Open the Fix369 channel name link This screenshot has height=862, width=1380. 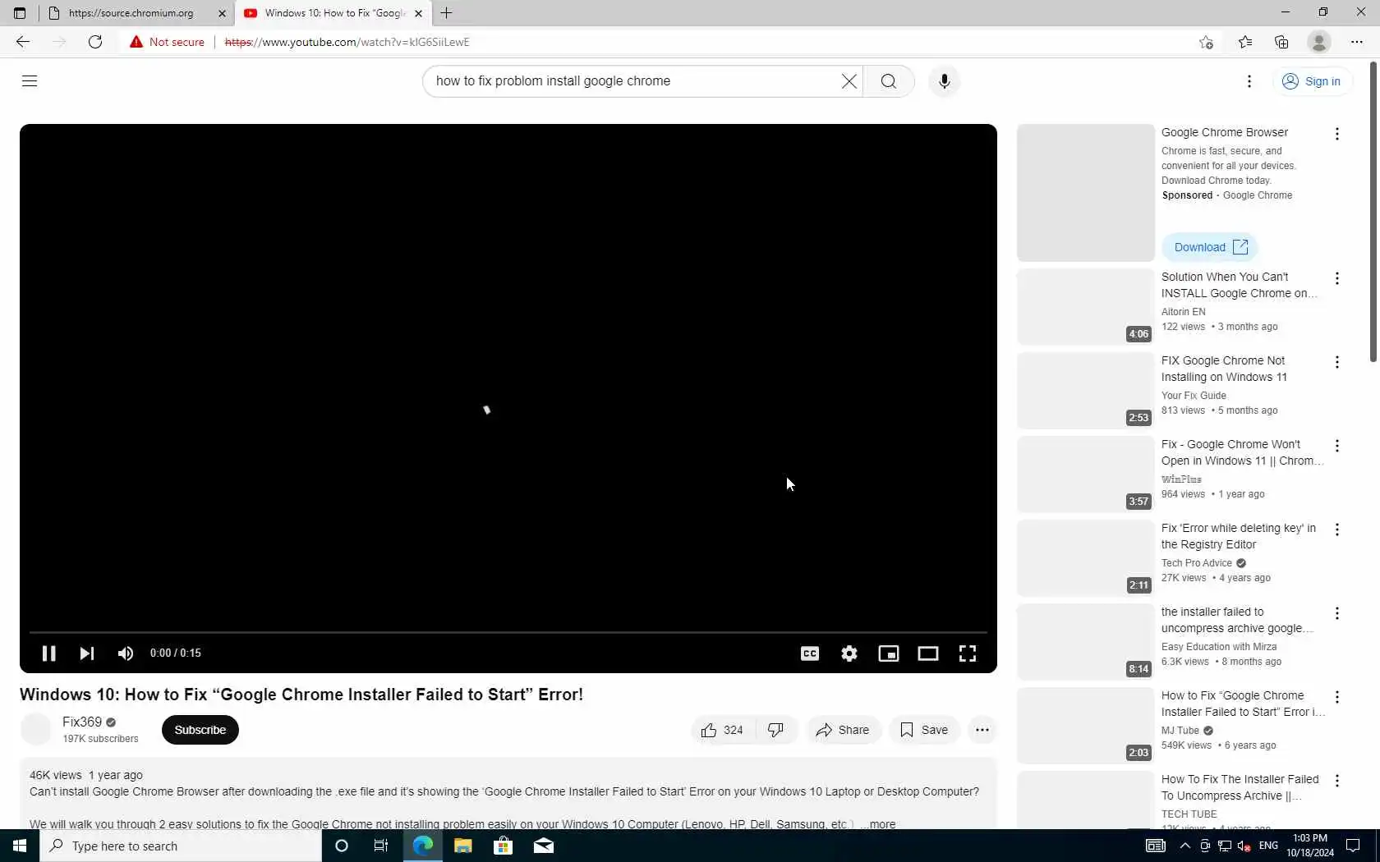(x=82, y=722)
